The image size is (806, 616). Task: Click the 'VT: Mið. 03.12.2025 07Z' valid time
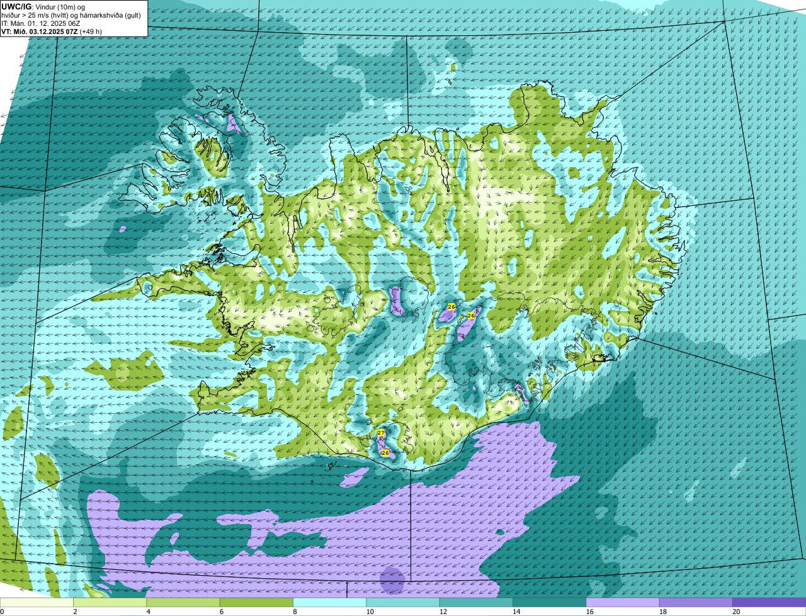coord(39,31)
